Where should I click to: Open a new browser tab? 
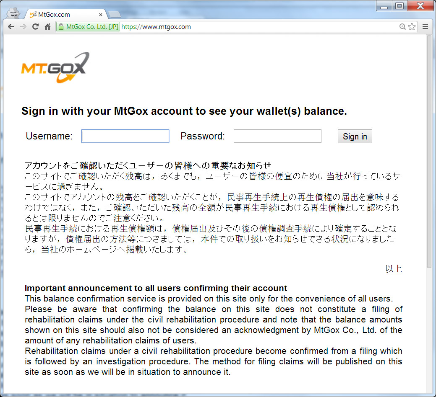click(114, 14)
